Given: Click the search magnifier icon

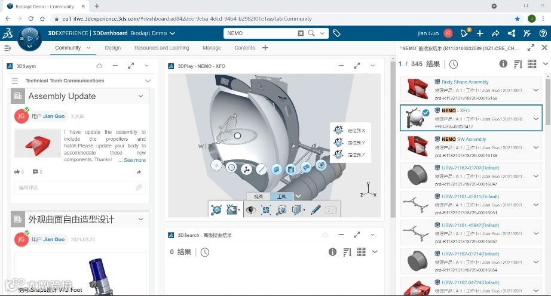Looking at the screenshot, I should pos(311,33).
